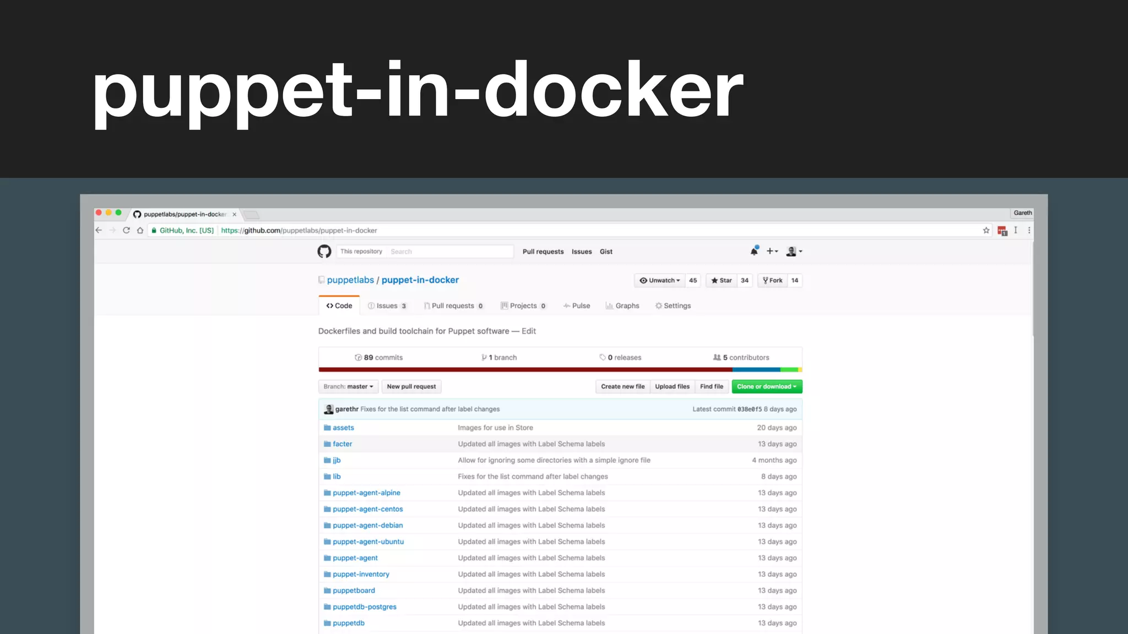
Task: Reload the page with refresh icon
Action: [x=126, y=231]
